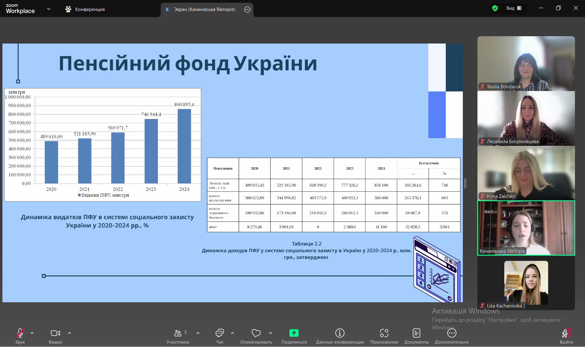Open the Дополнительно more options icon
The width and height of the screenshot is (585, 347).
point(452,333)
